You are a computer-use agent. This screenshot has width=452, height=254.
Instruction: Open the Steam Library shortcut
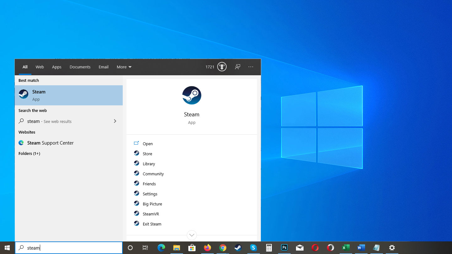tap(149, 163)
